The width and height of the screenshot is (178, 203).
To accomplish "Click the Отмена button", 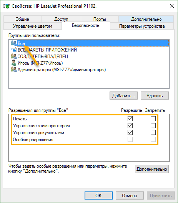I will coord(130,195).
